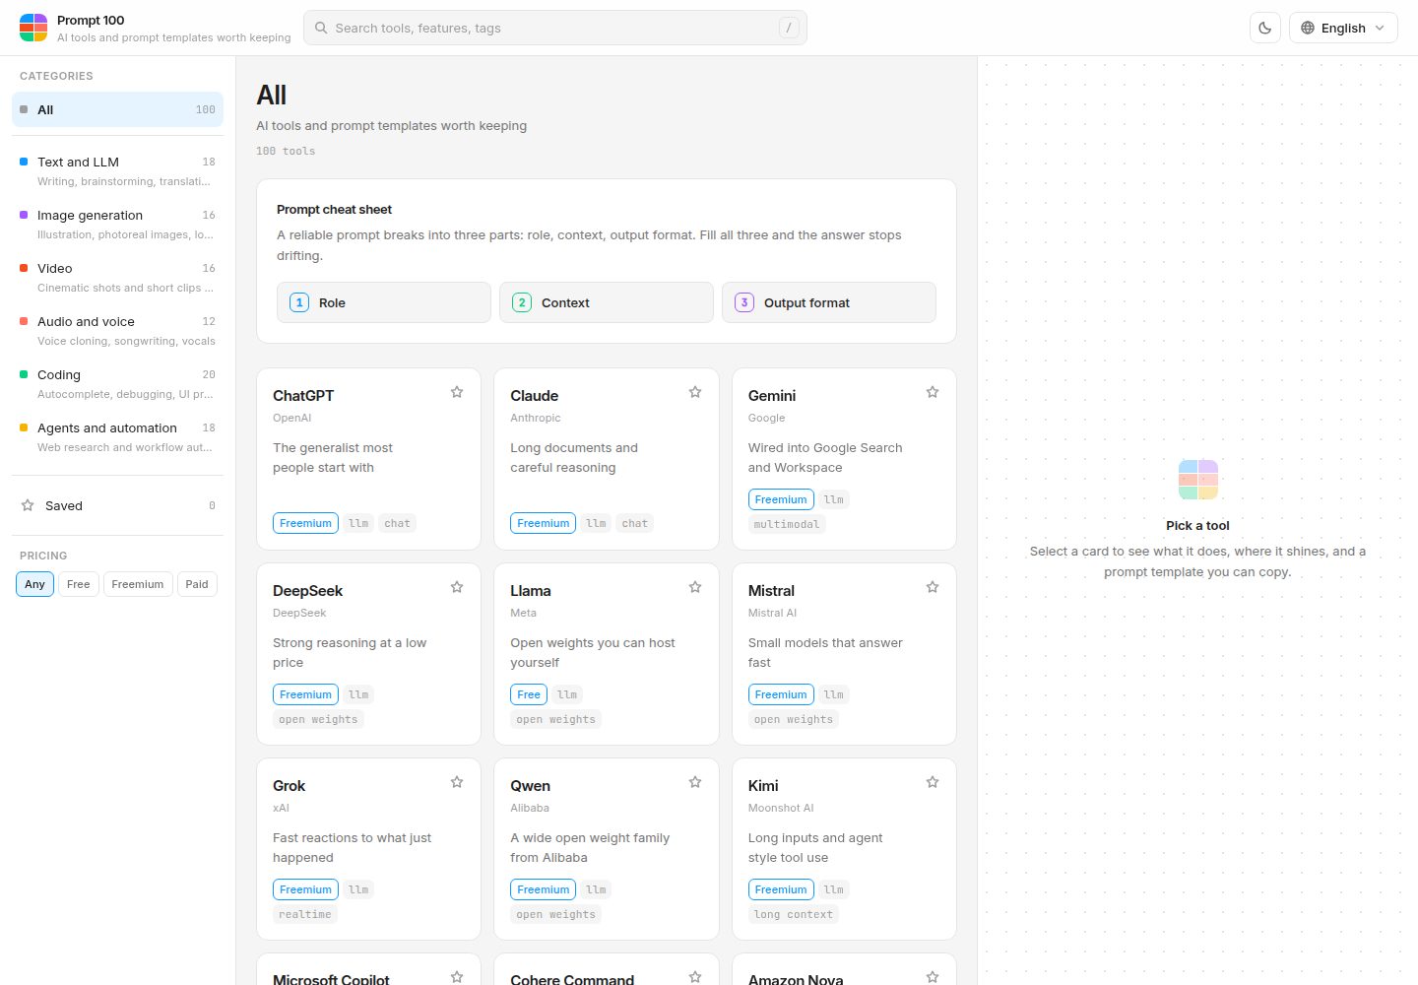This screenshot has width=1418, height=985.
Task: Click the search tools input field
Action: click(x=555, y=28)
